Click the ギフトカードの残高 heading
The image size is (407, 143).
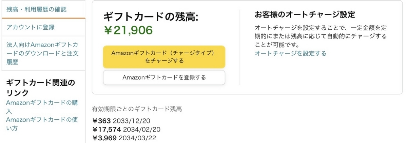tap(150, 17)
